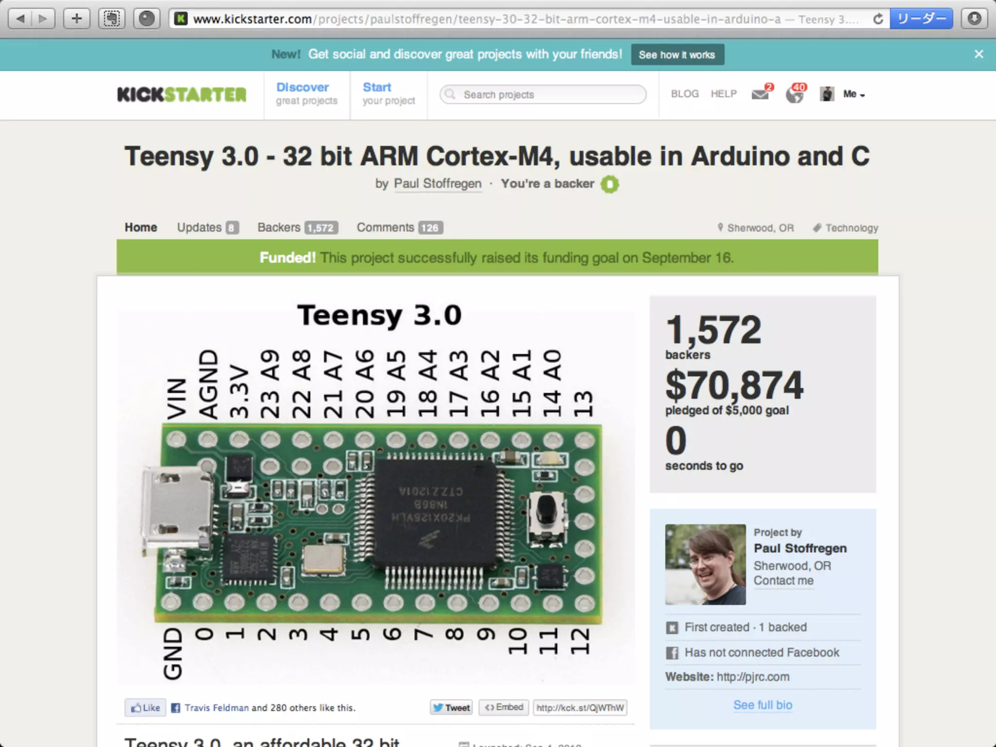
Task: Reload the page with the refresh icon
Action: [x=878, y=19]
